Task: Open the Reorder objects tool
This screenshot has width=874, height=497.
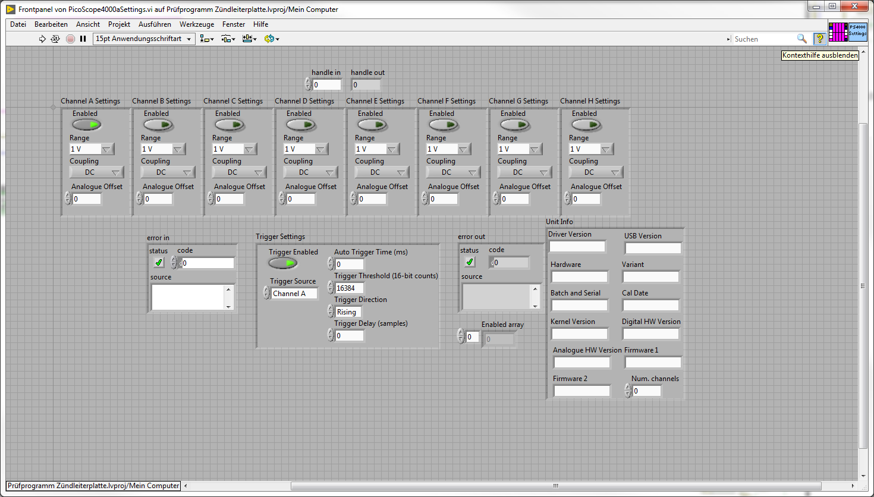Action: point(271,39)
